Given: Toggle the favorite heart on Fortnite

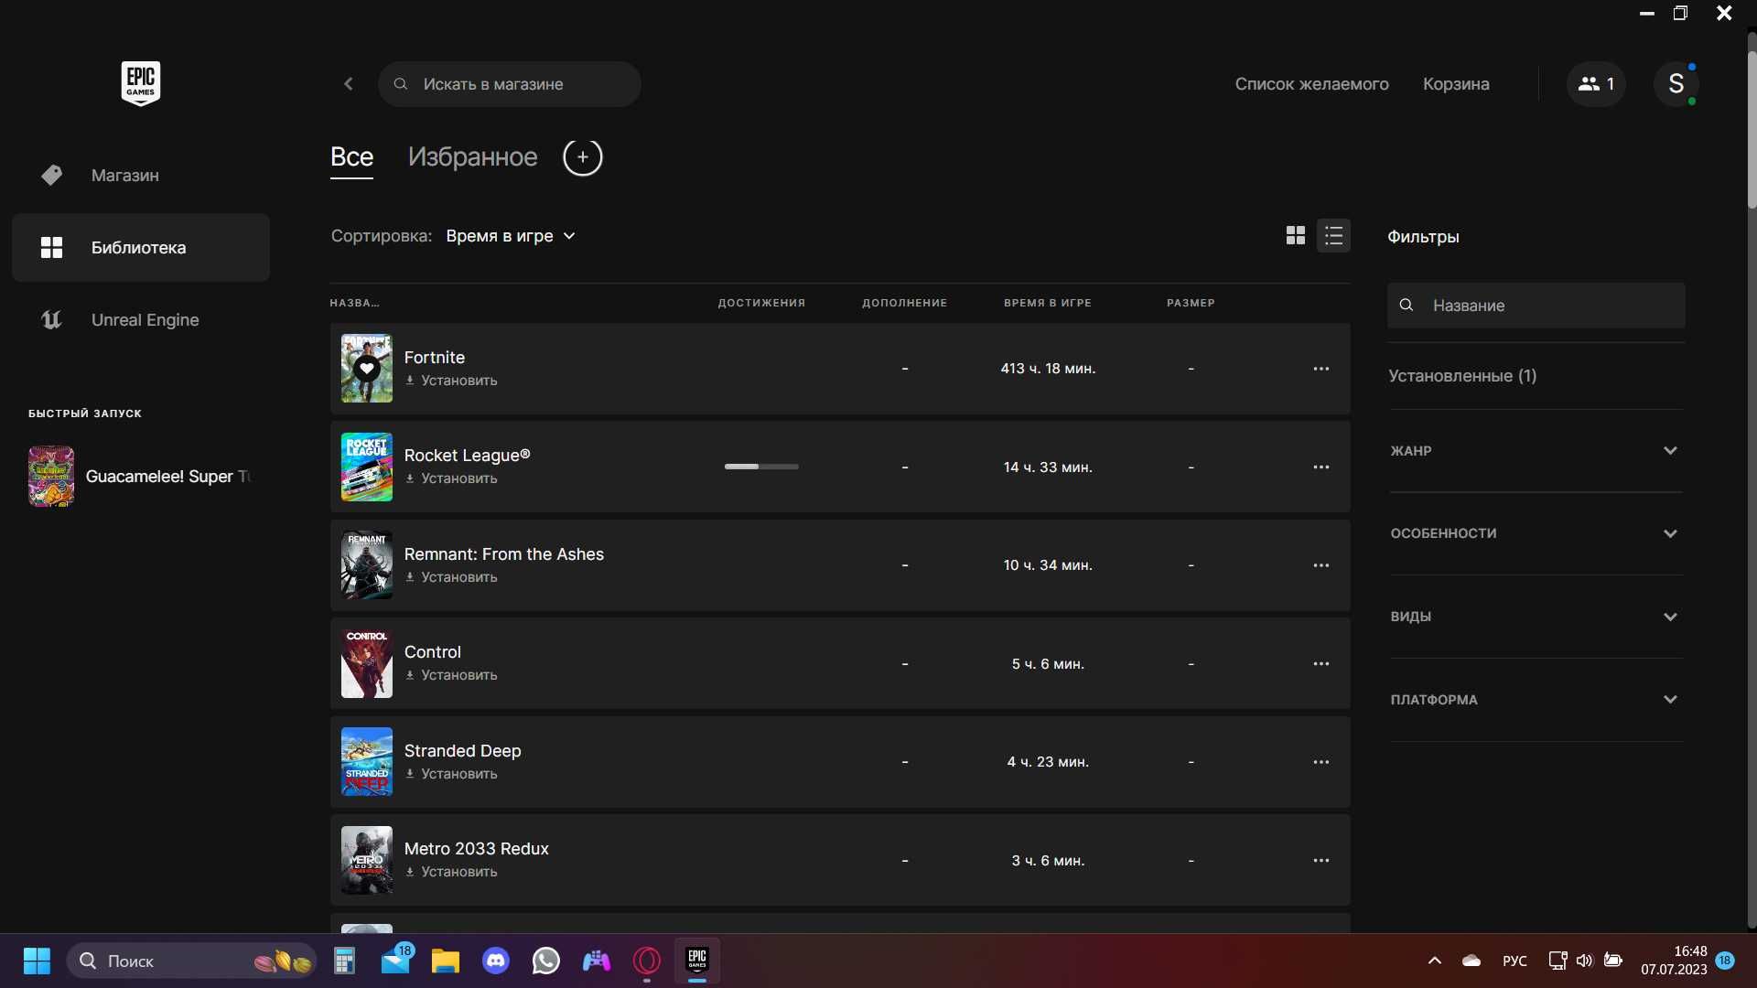Looking at the screenshot, I should pos(367,369).
